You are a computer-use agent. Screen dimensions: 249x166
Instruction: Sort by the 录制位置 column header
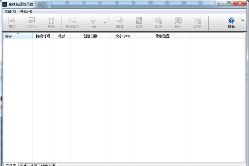[162, 36]
